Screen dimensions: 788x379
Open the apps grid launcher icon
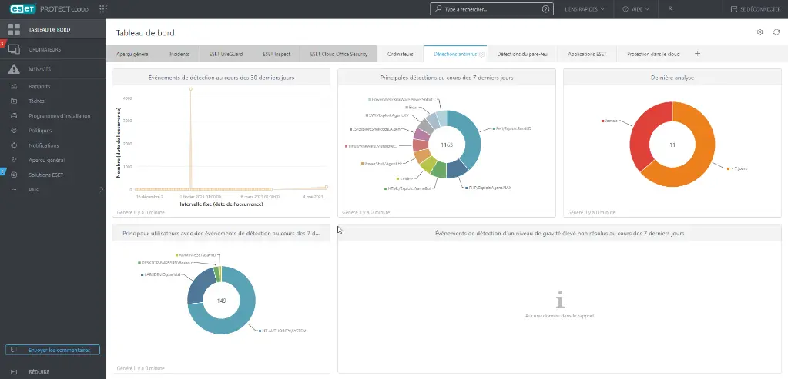click(103, 9)
